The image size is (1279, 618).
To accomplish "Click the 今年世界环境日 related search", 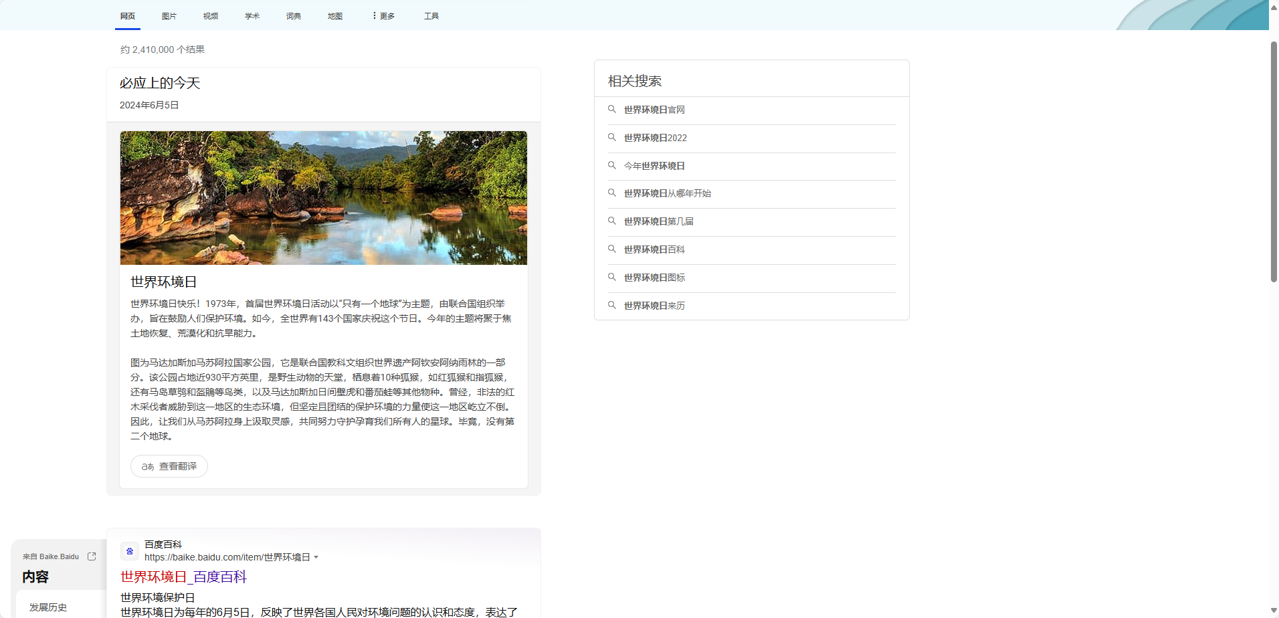I will click(654, 166).
